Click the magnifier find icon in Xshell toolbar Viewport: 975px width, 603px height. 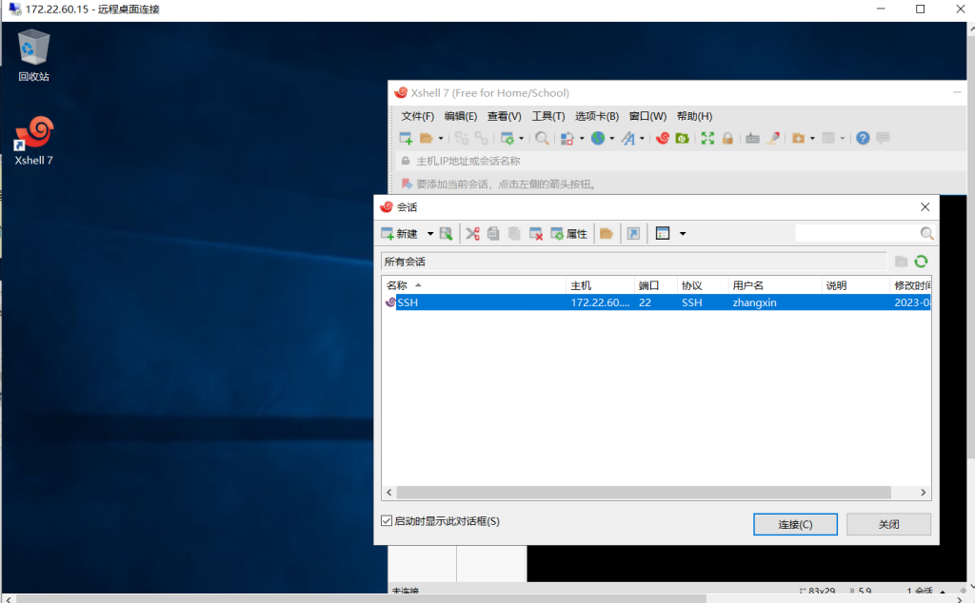[542, 138]
